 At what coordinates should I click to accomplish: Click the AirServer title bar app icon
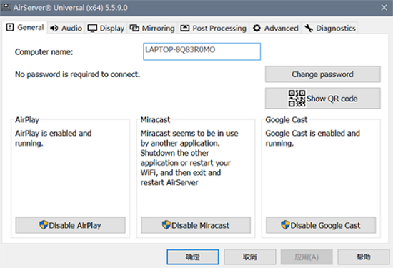tap(6, 7)
